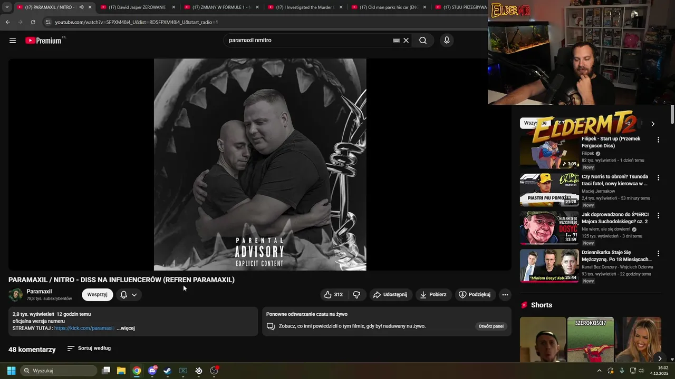
Task: Open the notification bell dropdown for Paramaxil
Action: (x=129, y=295)
